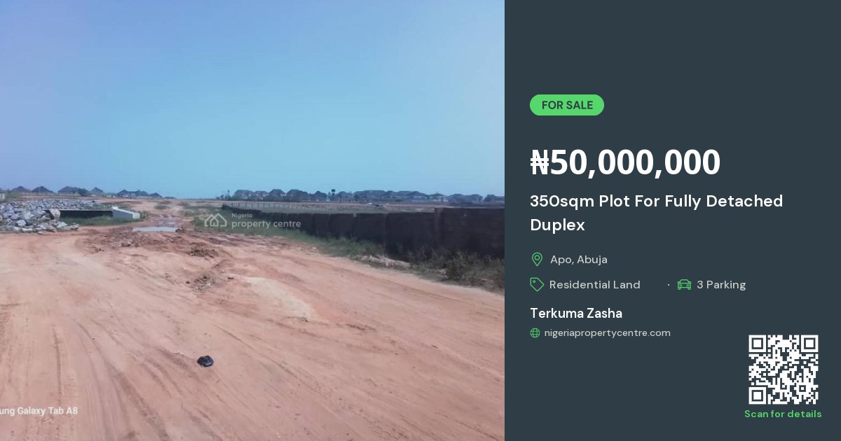The height and width of the screenshot is (441, 841).
Task: Select the ₦50,000,000 price text
Action: [x=625, y=162]
